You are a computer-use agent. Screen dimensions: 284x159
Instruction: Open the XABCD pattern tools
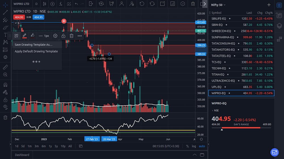coord(5,42)
